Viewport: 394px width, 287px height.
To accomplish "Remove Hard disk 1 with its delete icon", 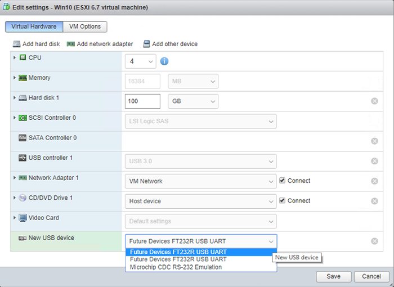I will point(374,101).
